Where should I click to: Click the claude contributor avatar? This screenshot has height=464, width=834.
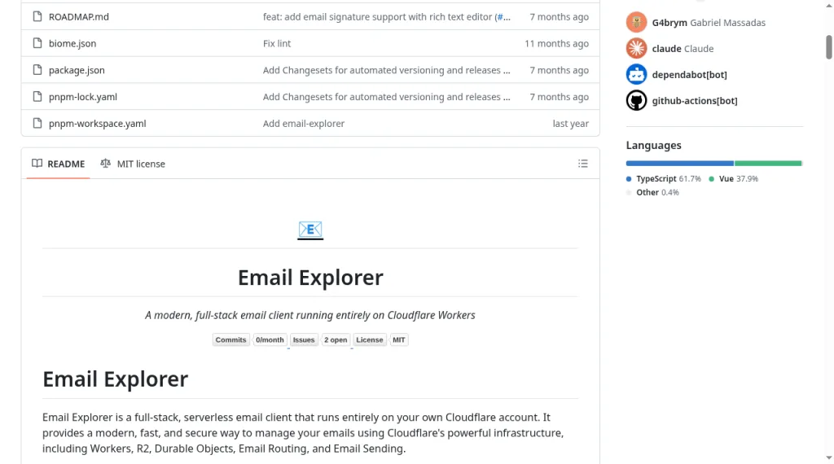click(x=636, y=48)
